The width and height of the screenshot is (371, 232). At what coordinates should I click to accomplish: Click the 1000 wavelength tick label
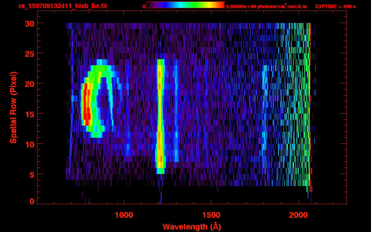tap(124, 215)
